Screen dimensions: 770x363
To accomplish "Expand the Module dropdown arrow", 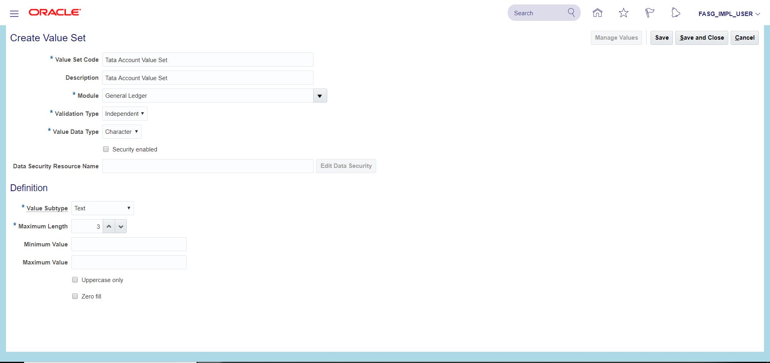I will (x=320, y=96).
